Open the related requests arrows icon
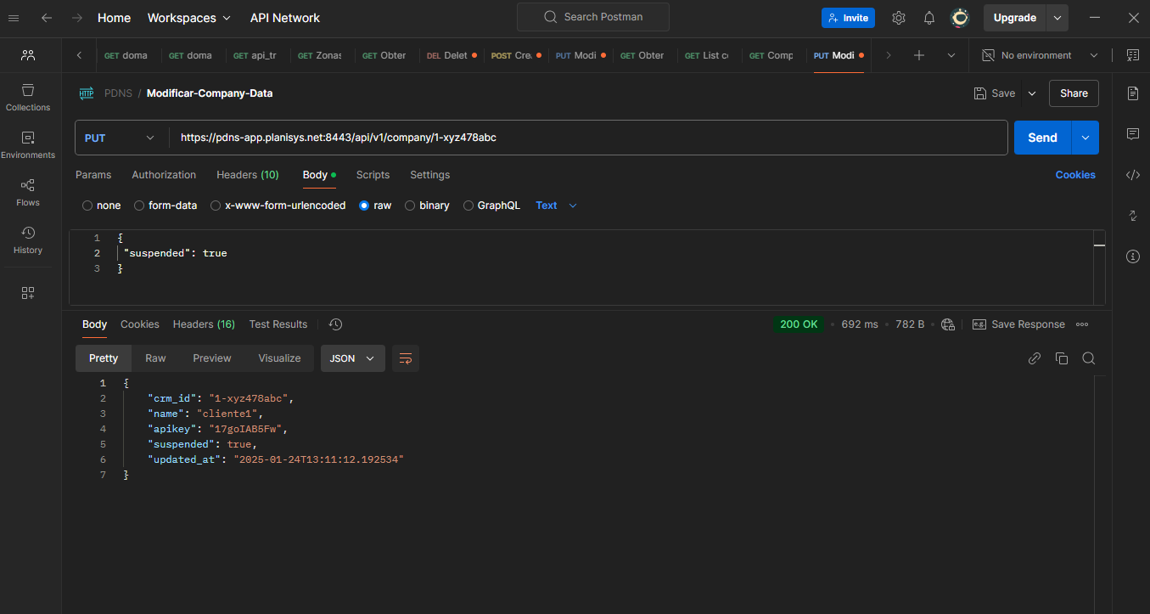1150x614 pixels. [x=1132, y=216]
